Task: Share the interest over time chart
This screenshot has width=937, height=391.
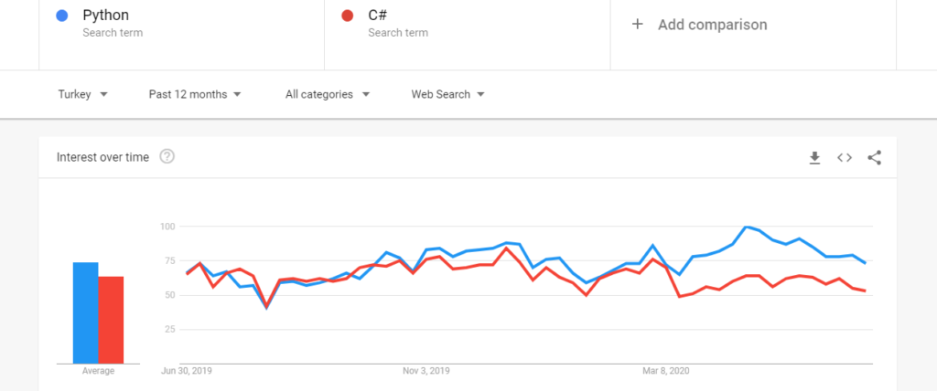Action: (874, 157)
